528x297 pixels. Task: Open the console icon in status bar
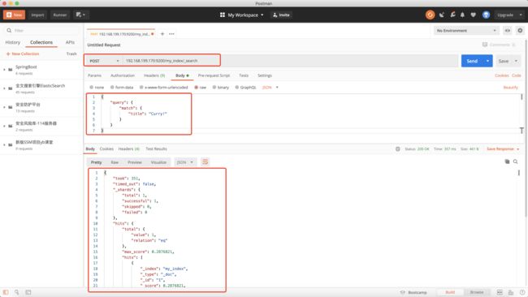click(x=28, y=292)
